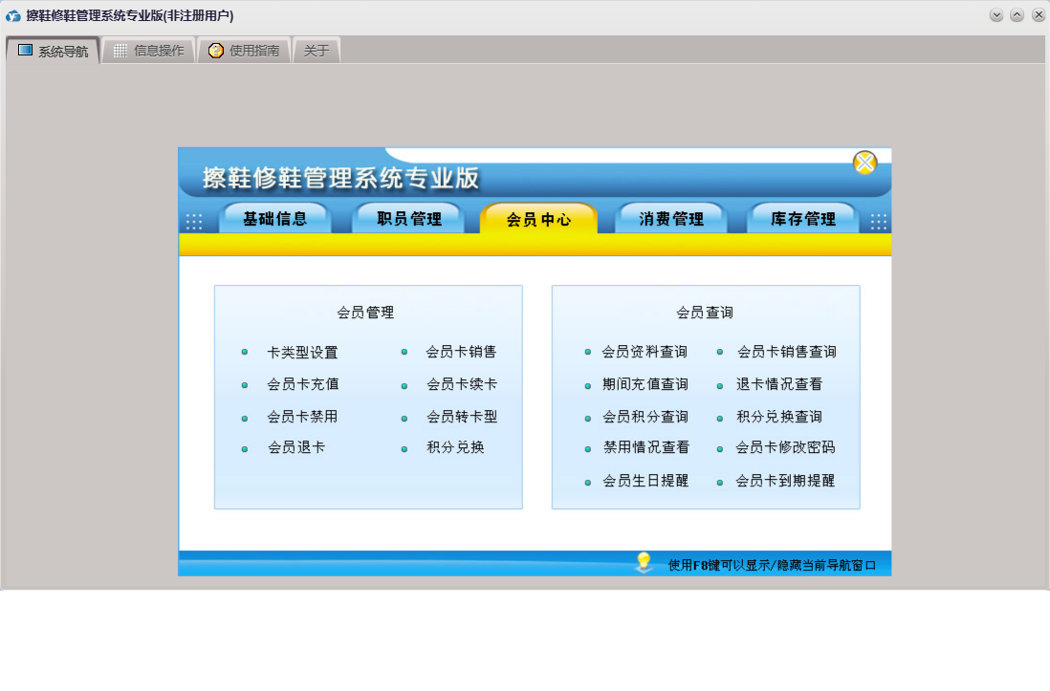
Task: Open 会员退卡
Action: coord(296,447)
